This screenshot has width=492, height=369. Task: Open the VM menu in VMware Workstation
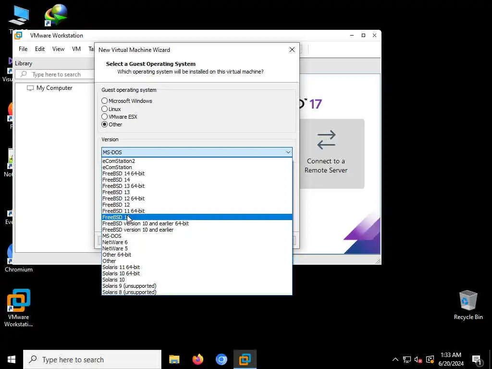pyautogui.click(x=76, y=49)
